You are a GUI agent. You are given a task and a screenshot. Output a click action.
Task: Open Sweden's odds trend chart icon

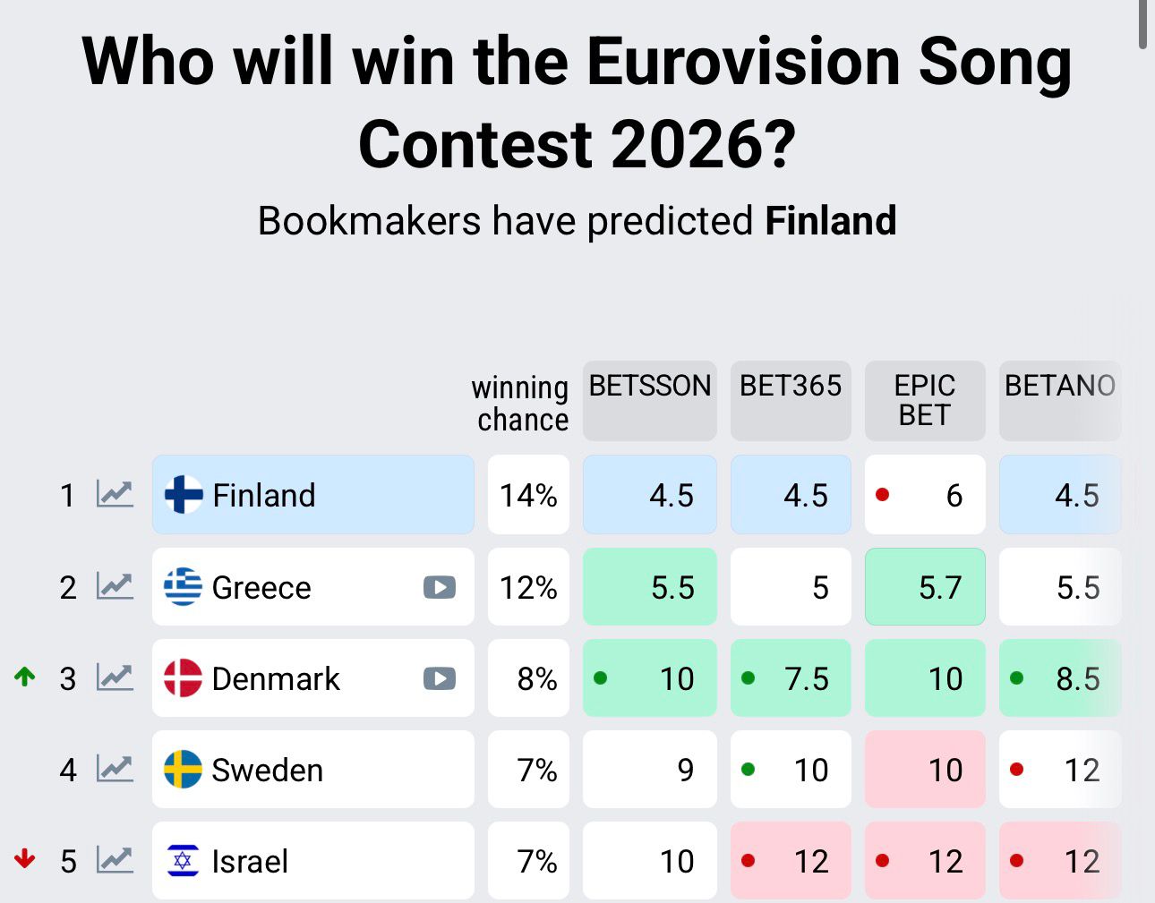pyautogui.click(x=115, y=770)
